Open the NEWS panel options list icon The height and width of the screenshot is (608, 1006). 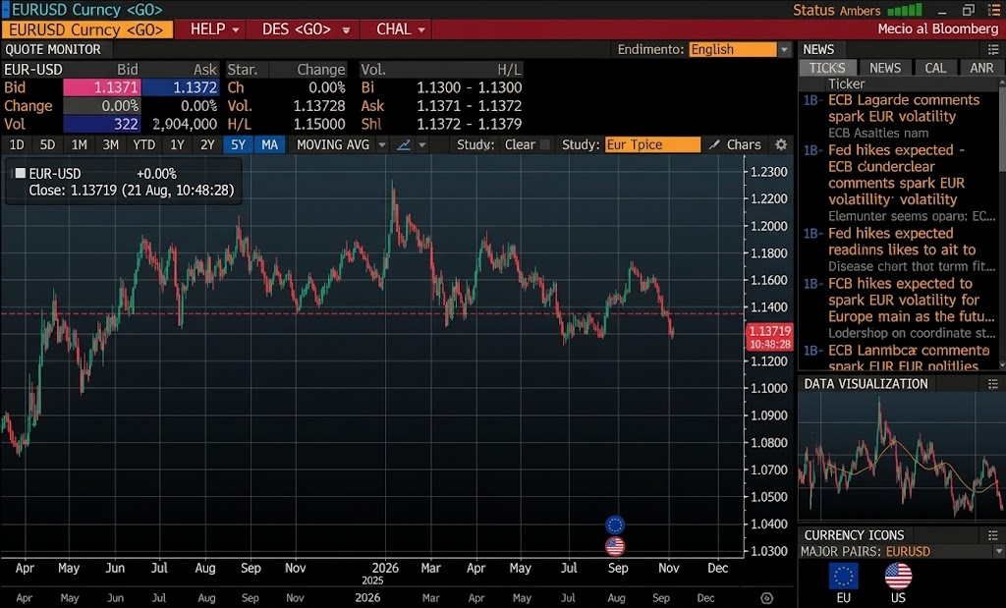tap(992, 49)
